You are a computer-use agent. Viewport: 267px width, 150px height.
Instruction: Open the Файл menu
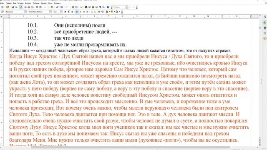[x=2, y=3]
